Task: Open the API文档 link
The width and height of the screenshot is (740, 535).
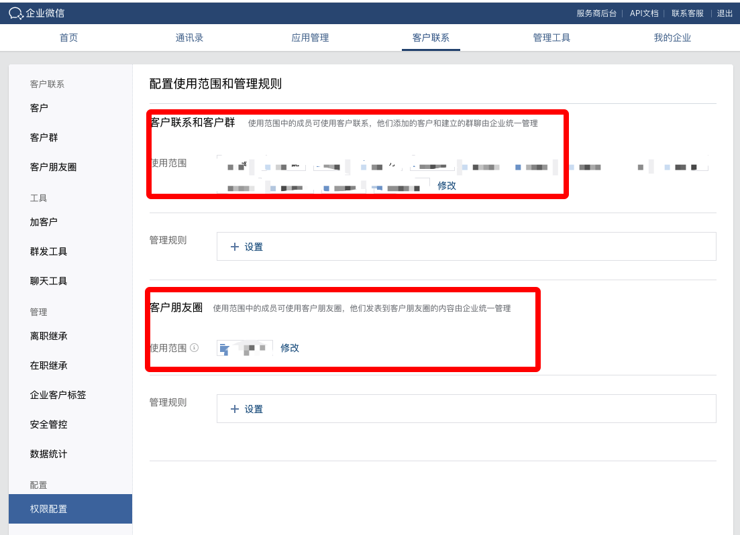Action: (x=644, y=13)
